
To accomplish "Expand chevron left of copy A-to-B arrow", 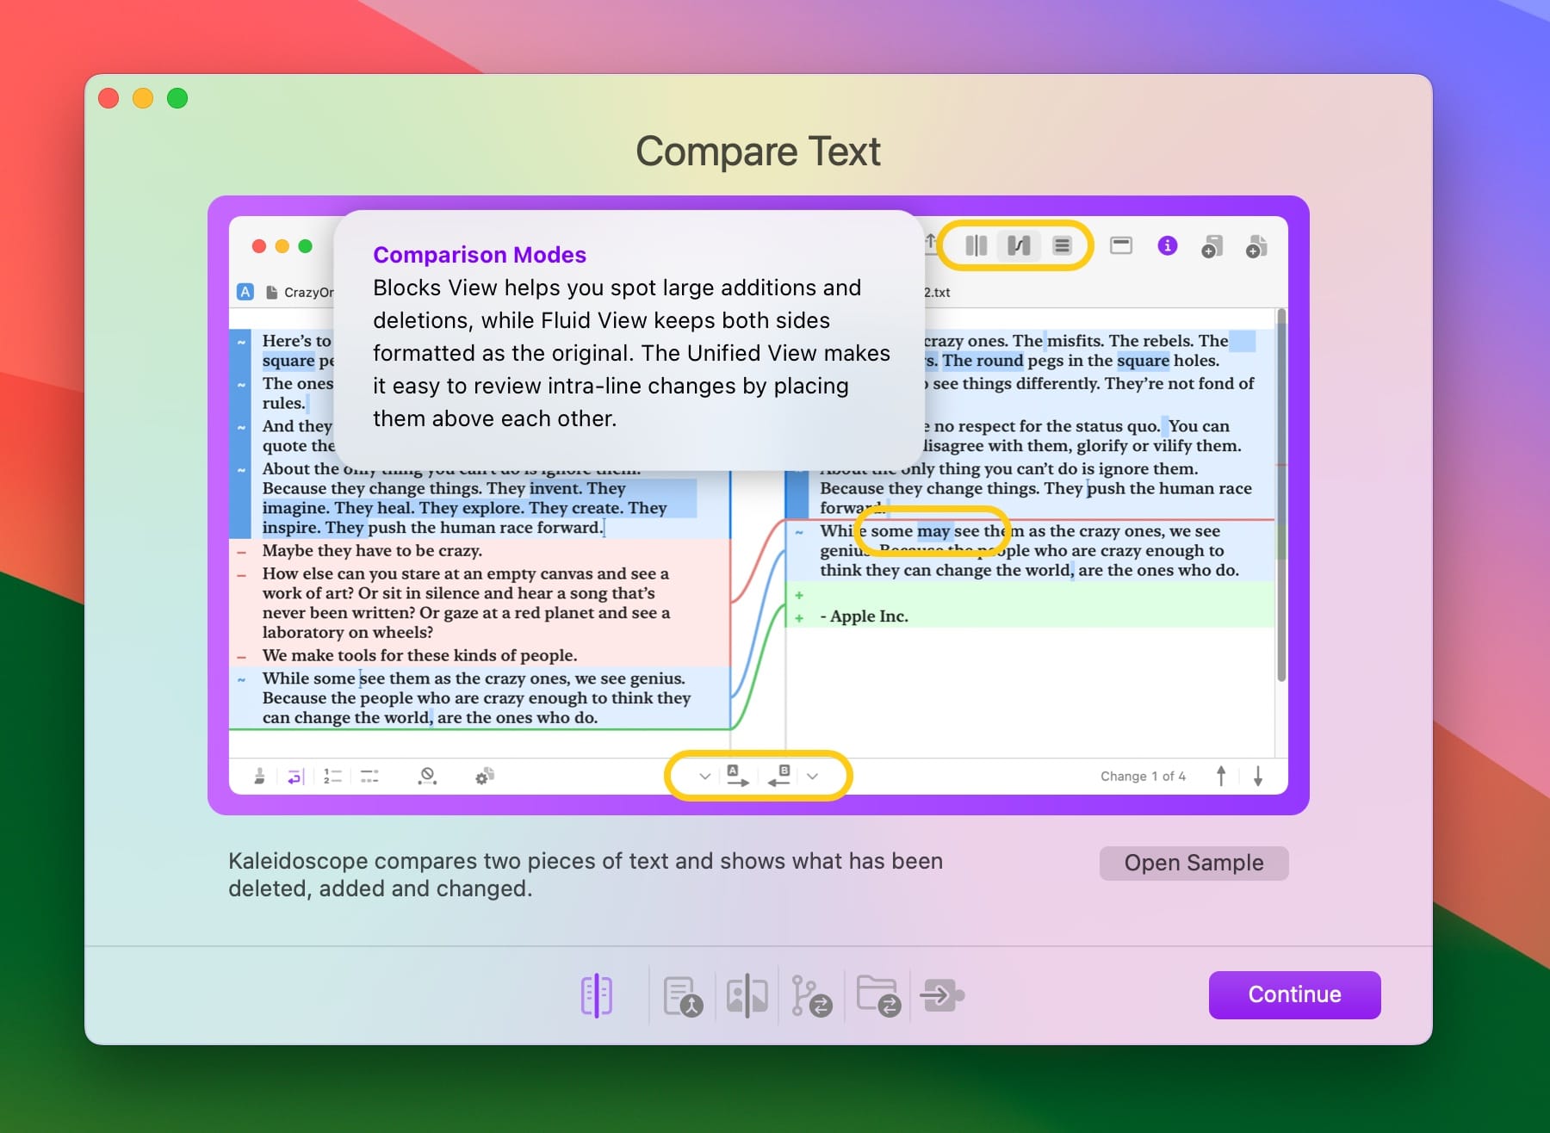I will coord(704,777).
